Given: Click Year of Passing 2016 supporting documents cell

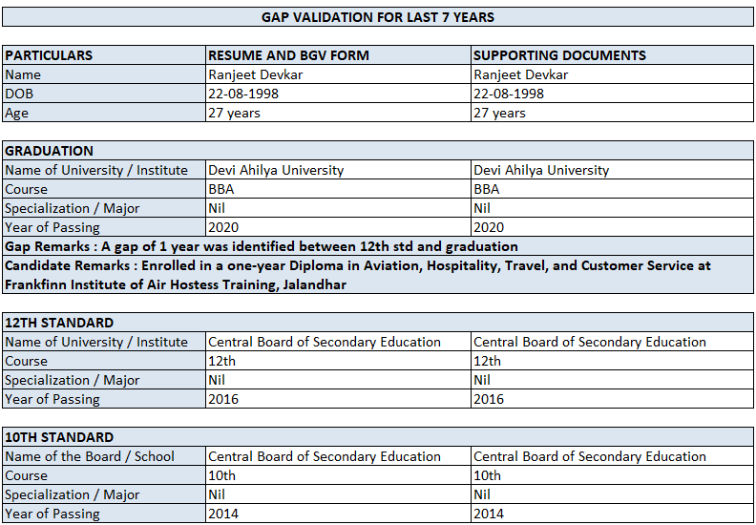Looking at the screenshot, I should click(x=611, y=399).
